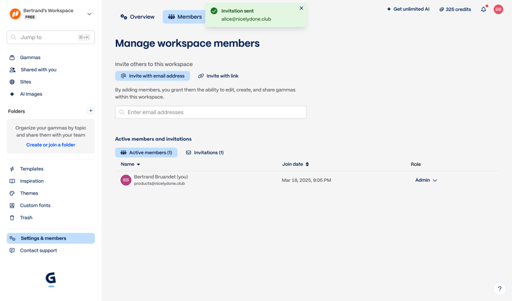Click alice@nicelydone.club in the notification
This screenshot has height=301, width=512.
tap(246, 19)
